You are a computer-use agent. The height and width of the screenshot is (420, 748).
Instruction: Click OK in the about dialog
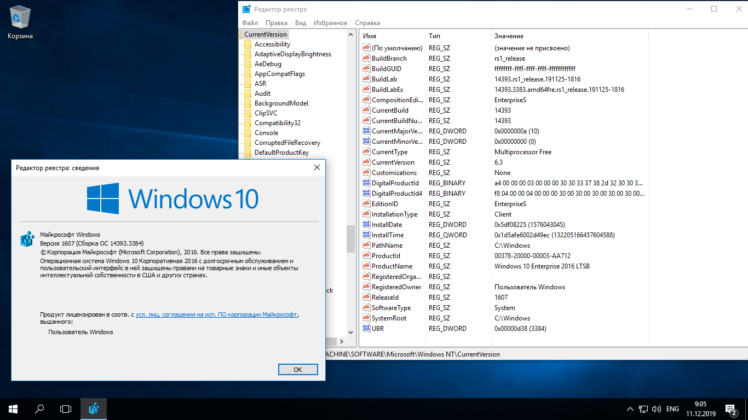point(298,370)
